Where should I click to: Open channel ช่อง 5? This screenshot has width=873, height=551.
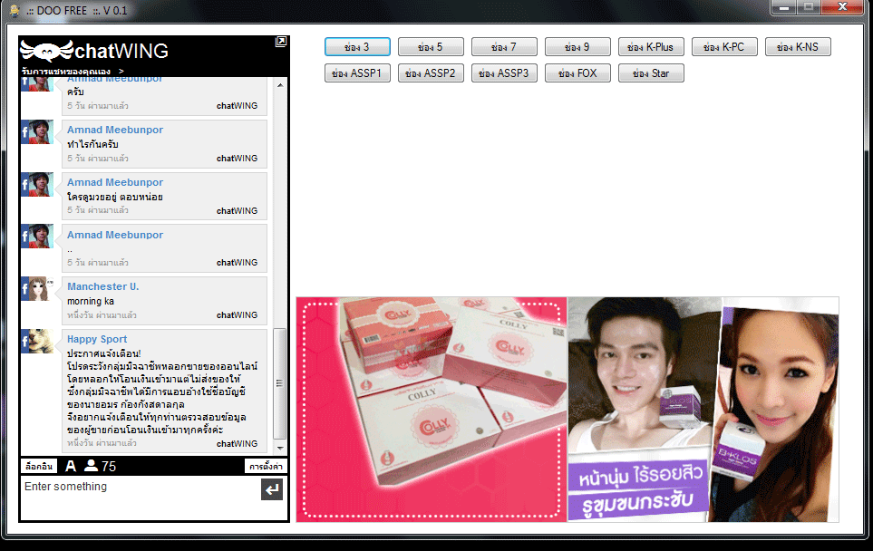(x=431, y=47)
